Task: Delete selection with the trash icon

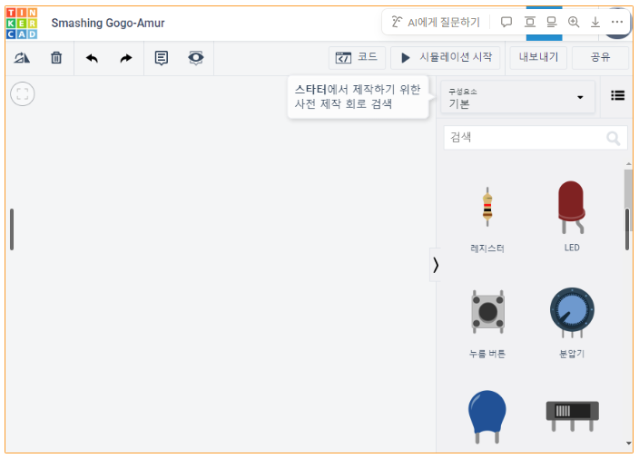Action: (x=56, y=58)
